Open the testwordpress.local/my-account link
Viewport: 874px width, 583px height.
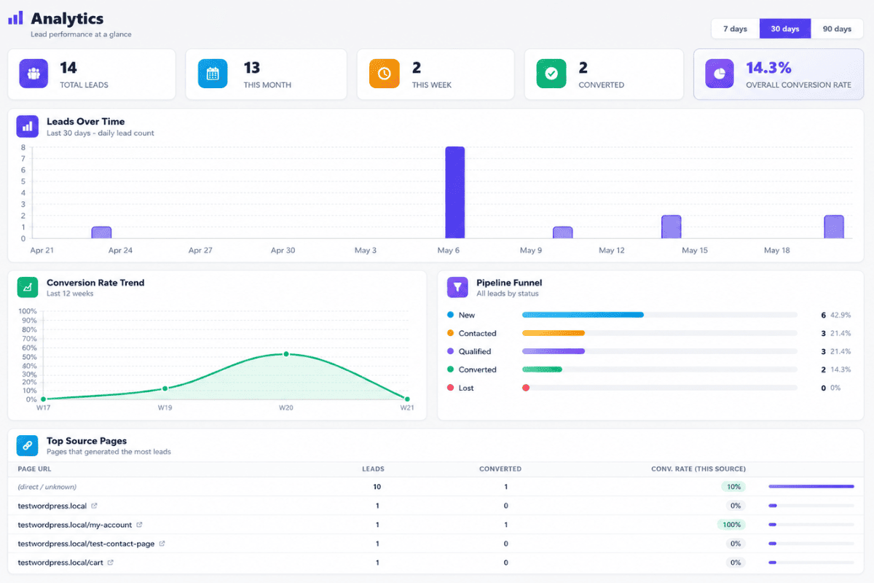[75, 525]
